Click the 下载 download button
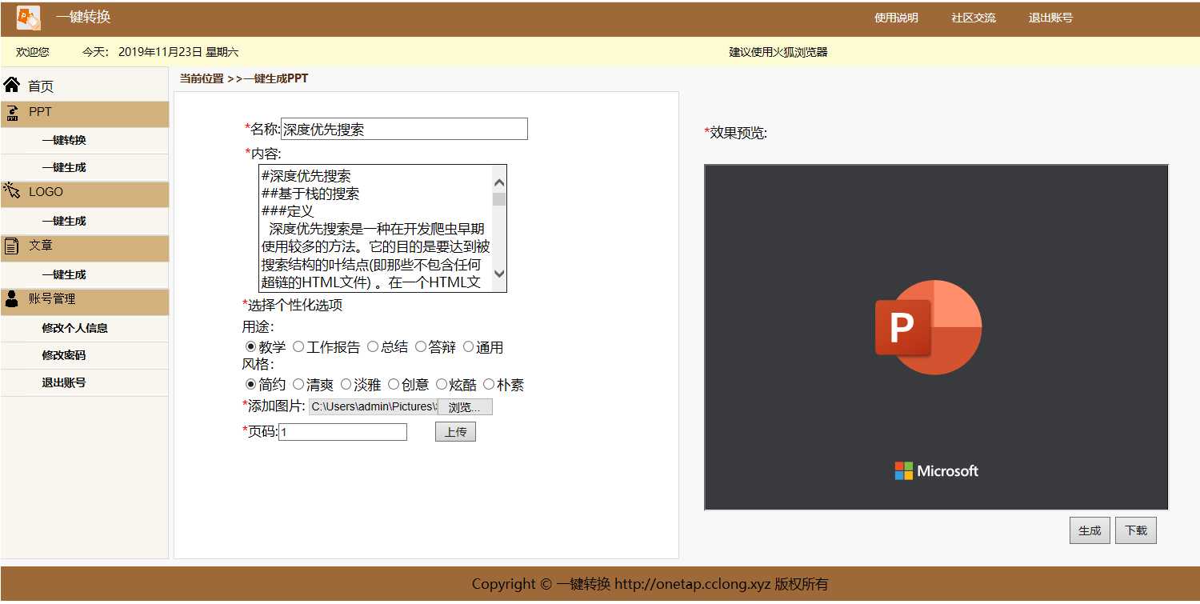 1136,530
